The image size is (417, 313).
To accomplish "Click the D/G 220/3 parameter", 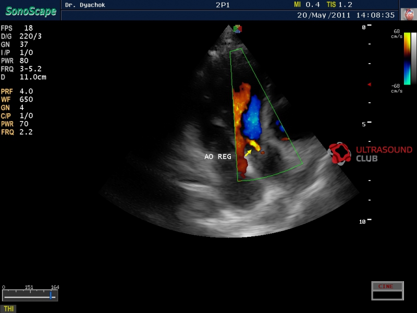I will click(21, 36).
